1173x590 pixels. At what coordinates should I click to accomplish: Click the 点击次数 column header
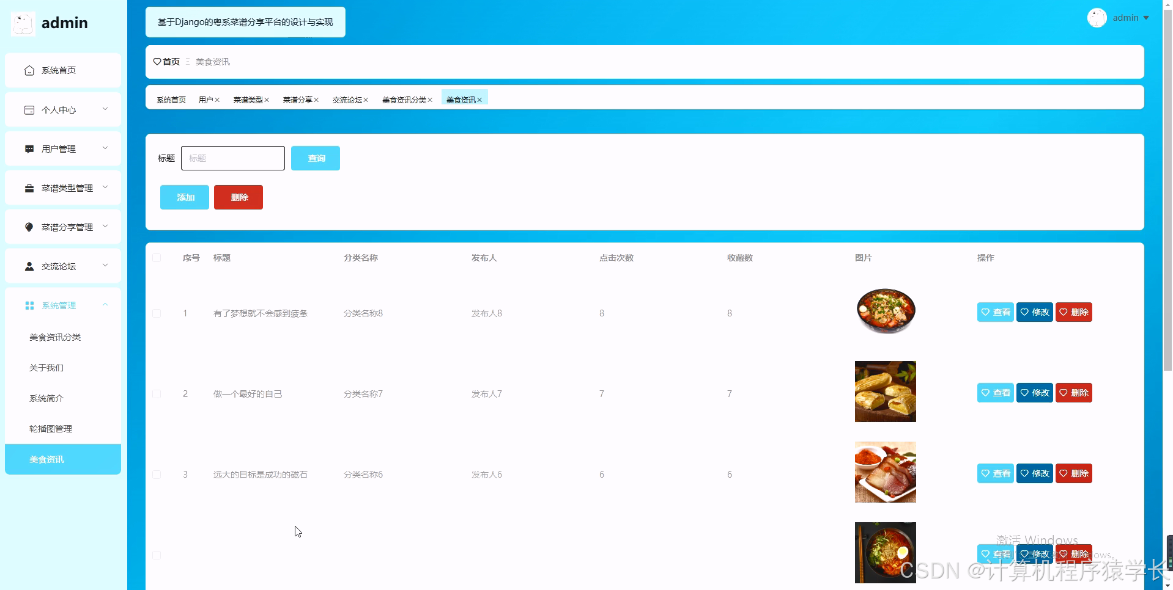click(616, 258)
